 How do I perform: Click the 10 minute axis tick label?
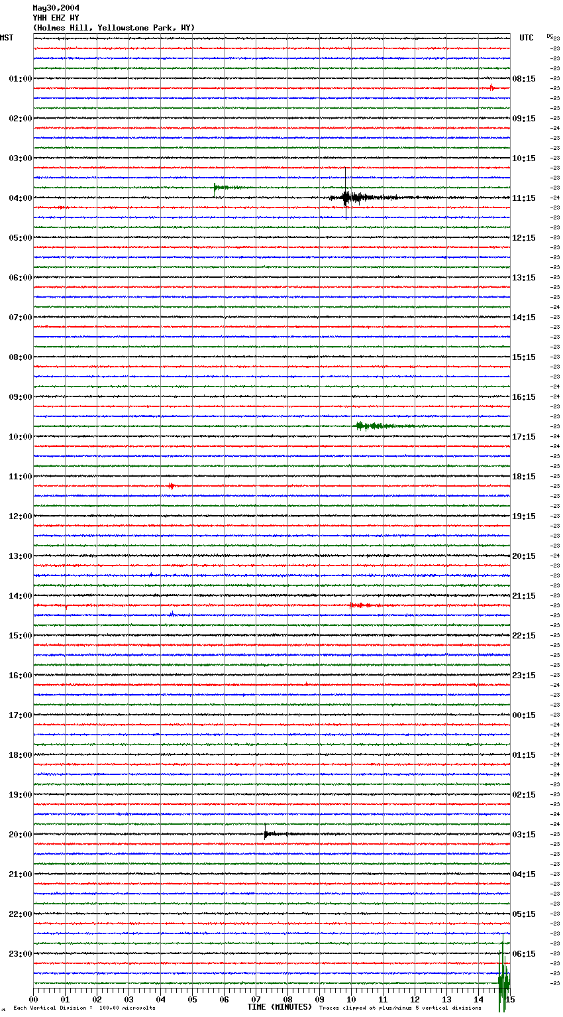[351, 999]
